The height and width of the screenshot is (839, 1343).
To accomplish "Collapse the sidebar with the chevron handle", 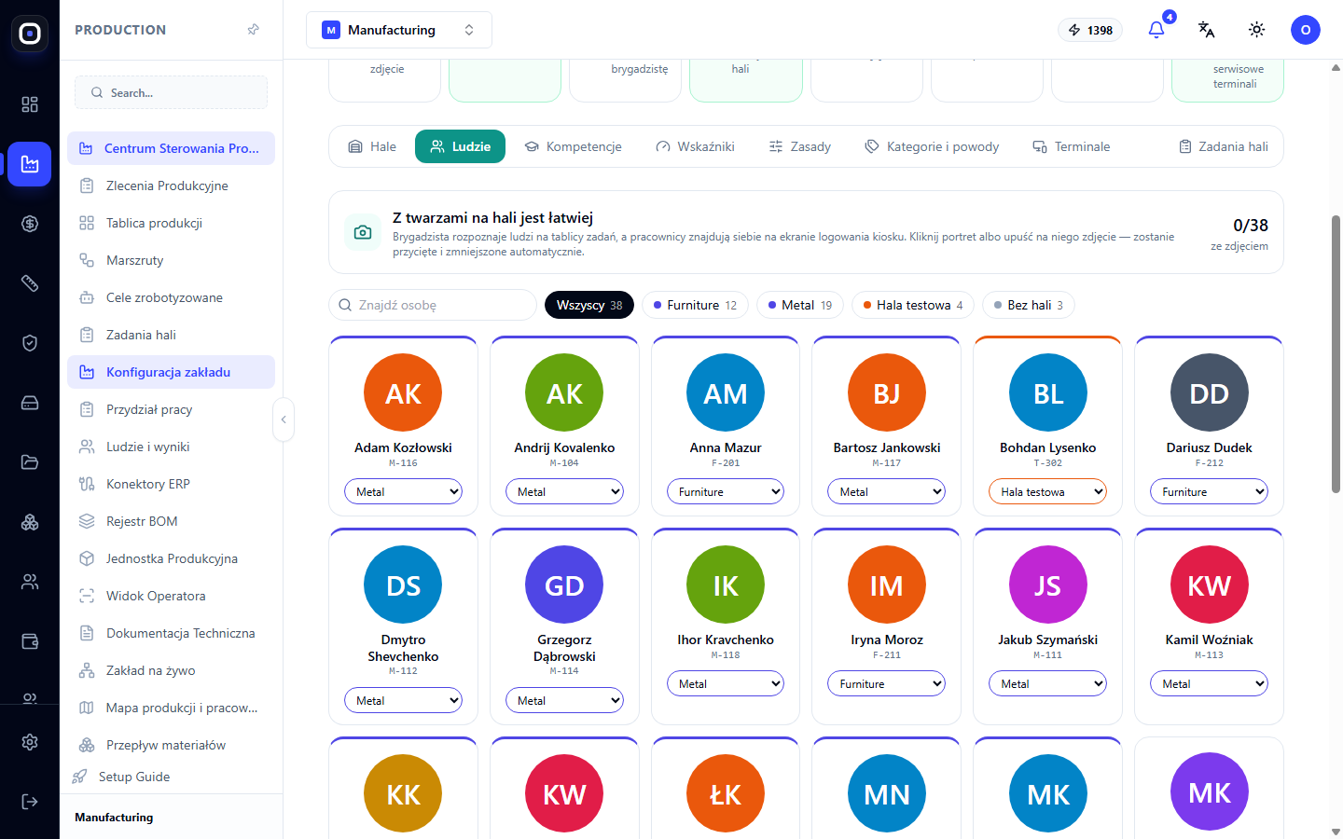I will point(284,419).
